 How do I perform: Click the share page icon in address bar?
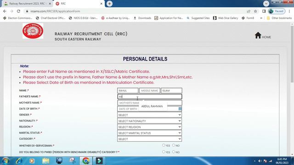click(x=249, y=11)
